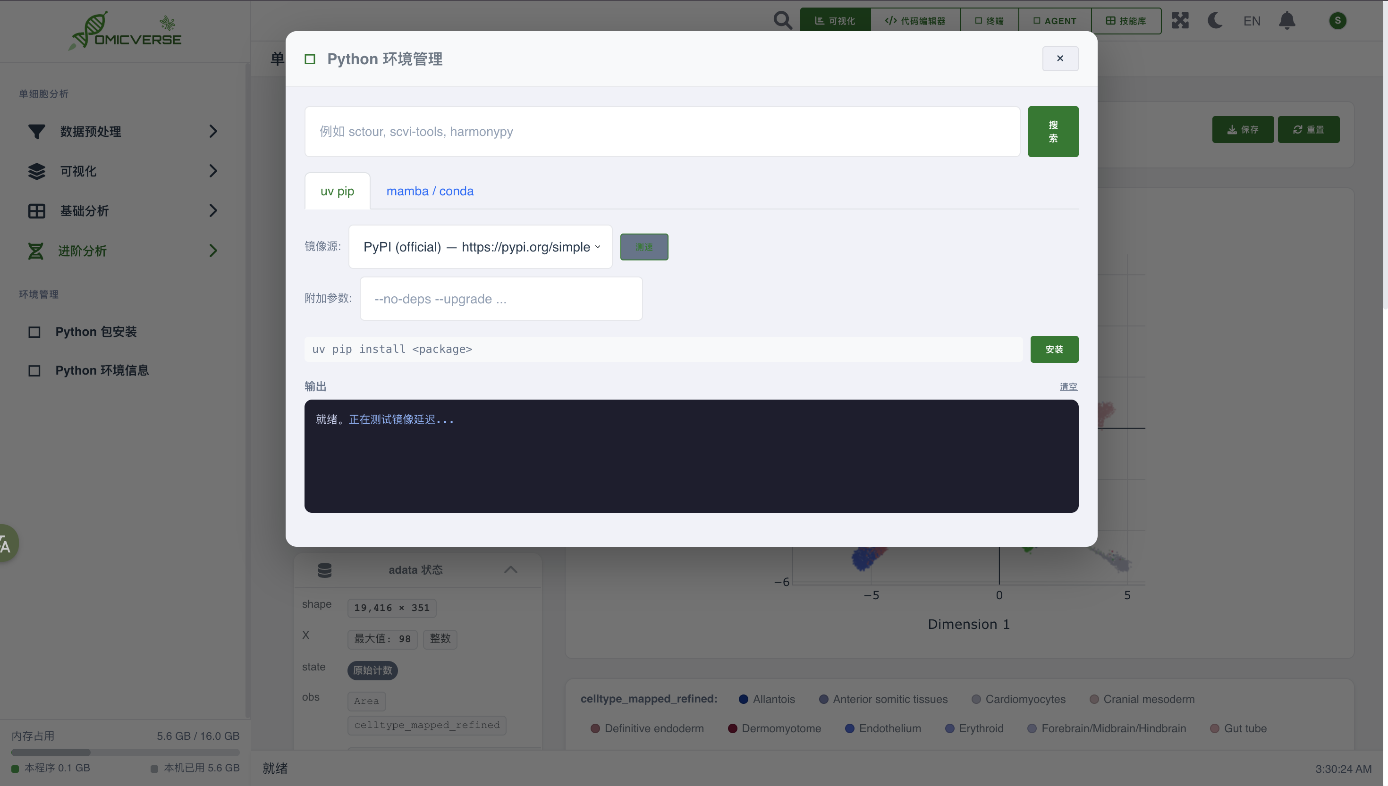Click the database icon in adata 状态 panel

coord(325,570)
